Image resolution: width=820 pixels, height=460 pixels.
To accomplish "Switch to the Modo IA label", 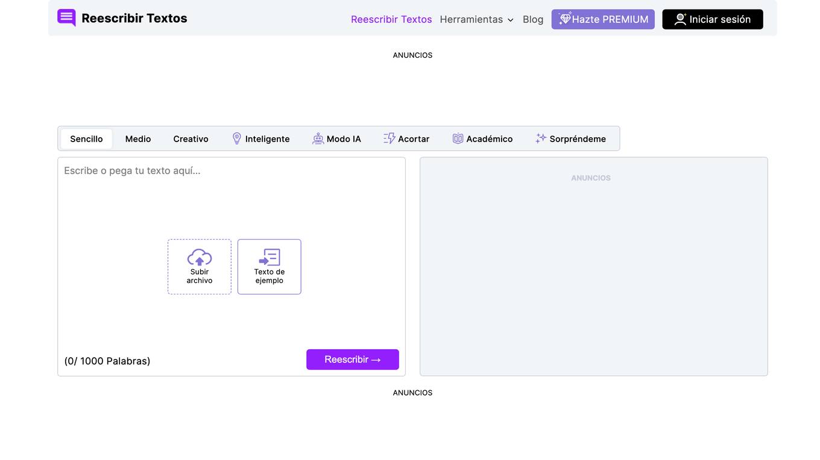I will point(344,138).
